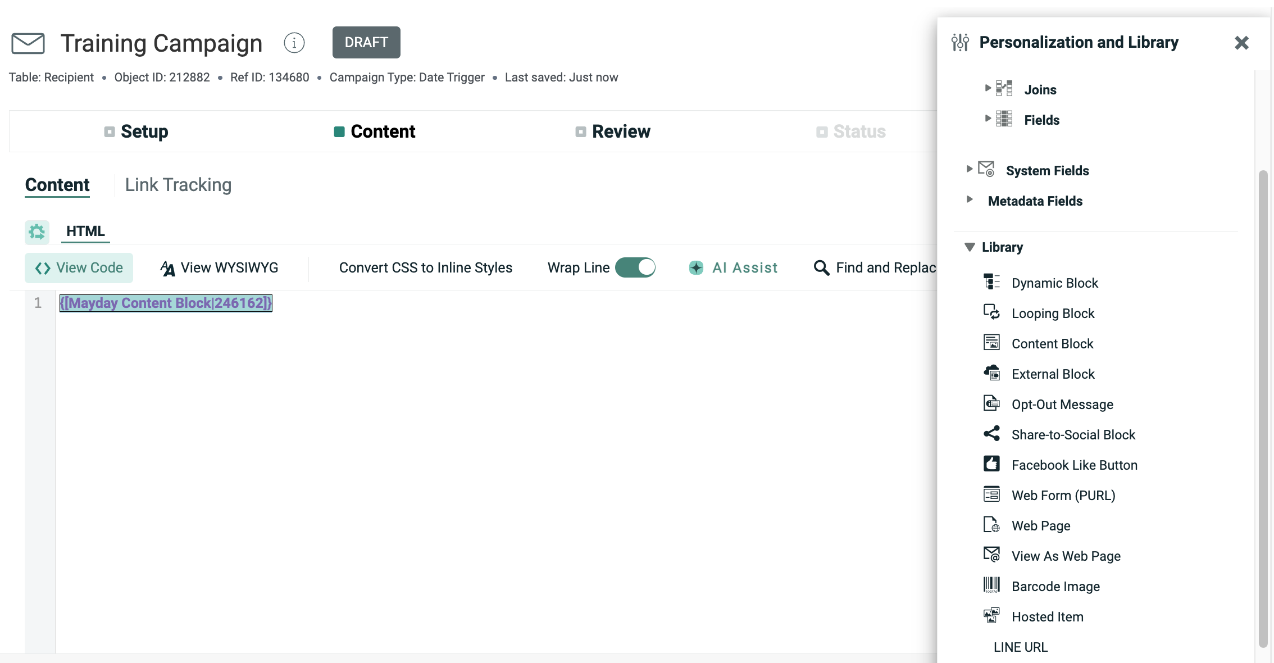The width and height of the screenshot is (1274, 663).
Task: Switch to View WYSIWYG mode
Action: (220, 267)
